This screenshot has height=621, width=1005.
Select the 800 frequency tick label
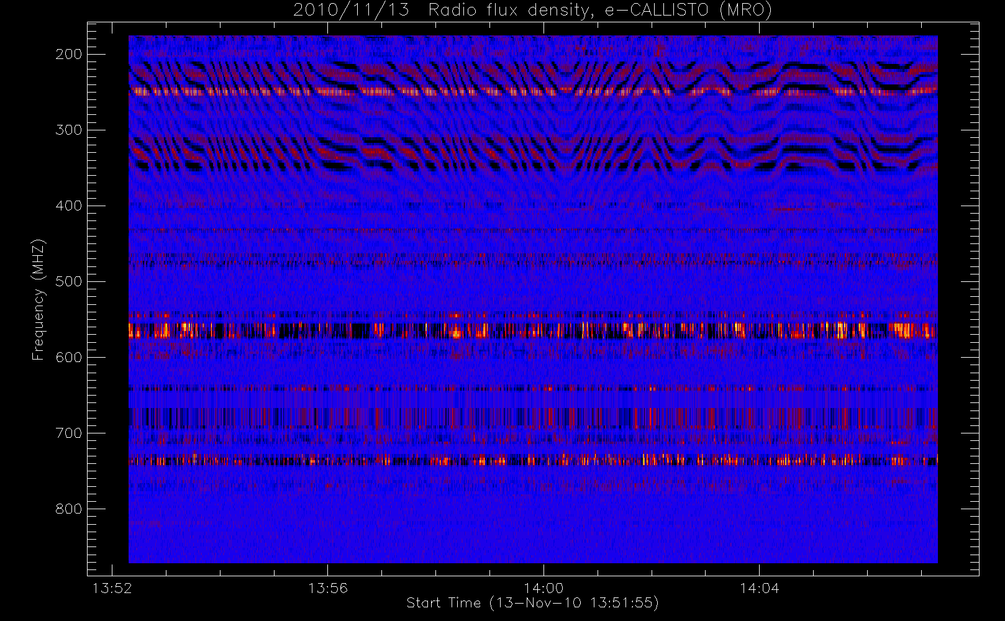click(x=69, y=509)
